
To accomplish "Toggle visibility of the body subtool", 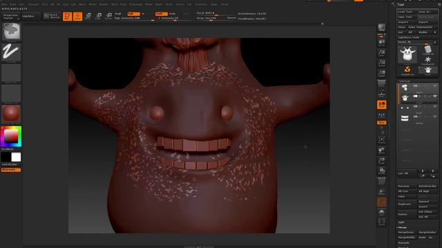I will (435, 96).
